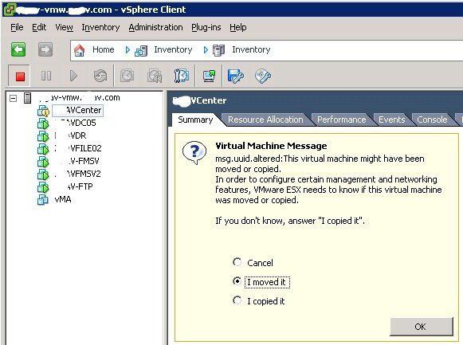Click second Inventory breadcrumb icon

point(219,50)
